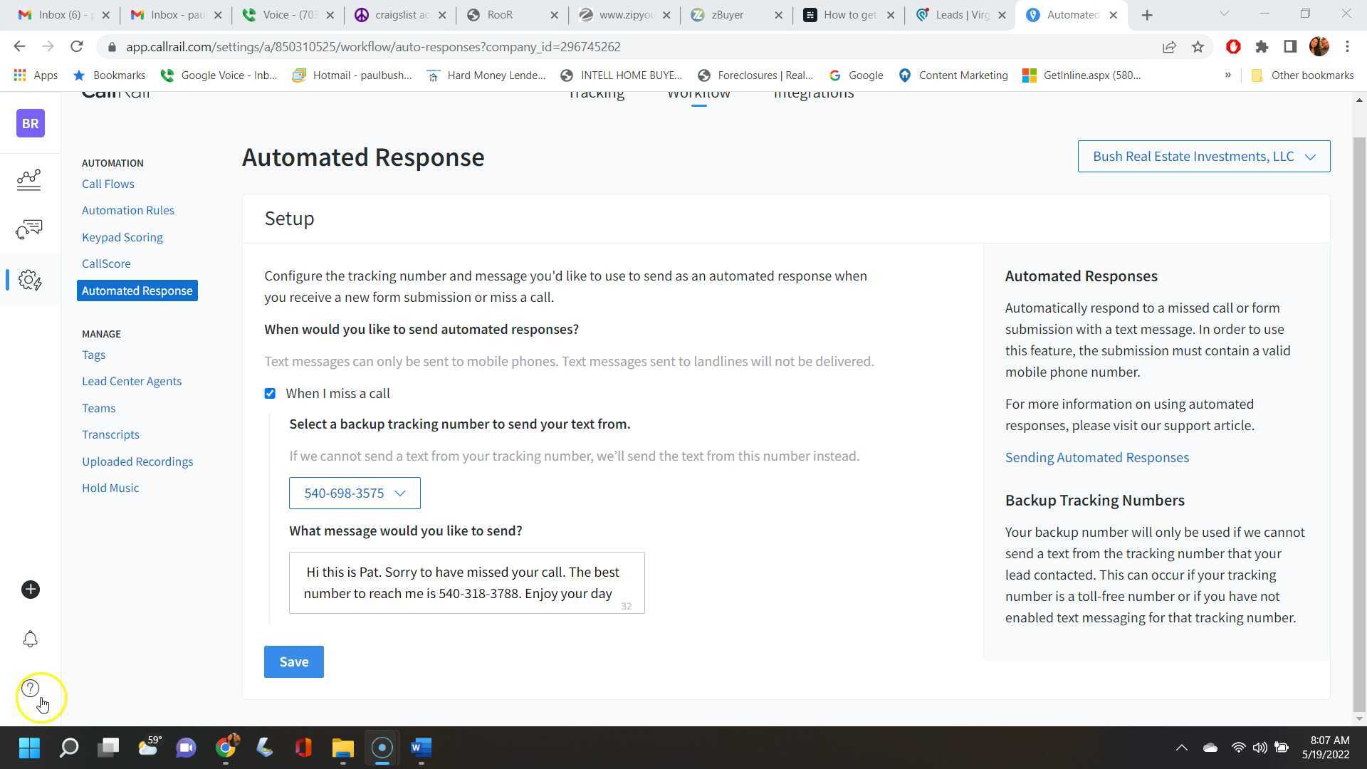Open the Conversations speech-bubble icon
The width and height of the screenshot is (1367, 769).
29,229
